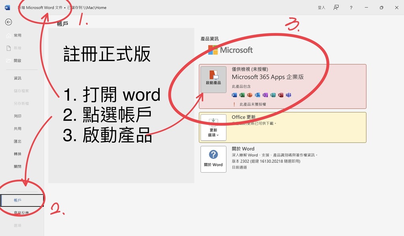Screen dimensions: 404x236
Task: Click the 版本 2302 version text
Action: (266, 161)
